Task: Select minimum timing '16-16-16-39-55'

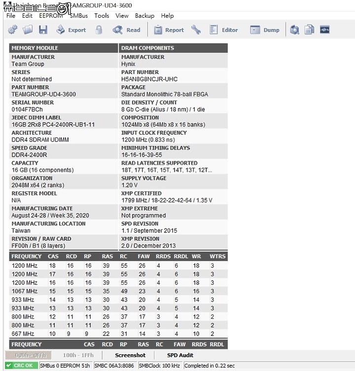Action: tap(142, 155)
